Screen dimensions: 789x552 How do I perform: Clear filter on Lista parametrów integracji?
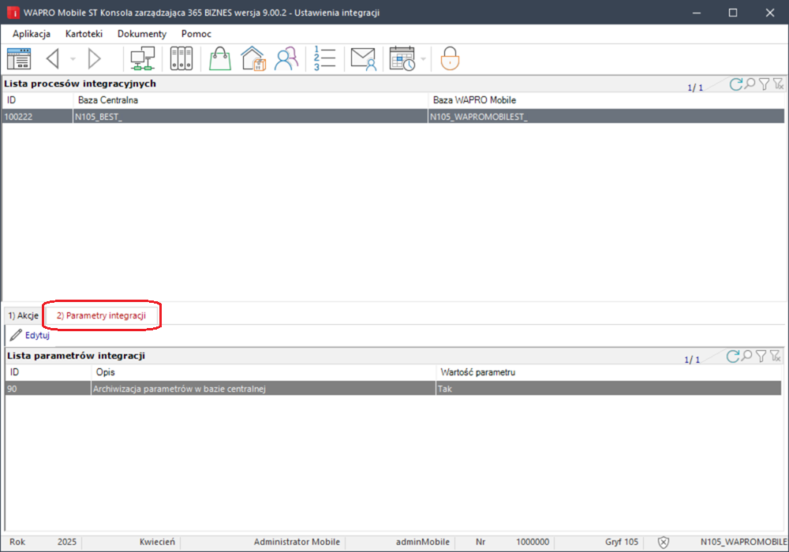(776, 356)
